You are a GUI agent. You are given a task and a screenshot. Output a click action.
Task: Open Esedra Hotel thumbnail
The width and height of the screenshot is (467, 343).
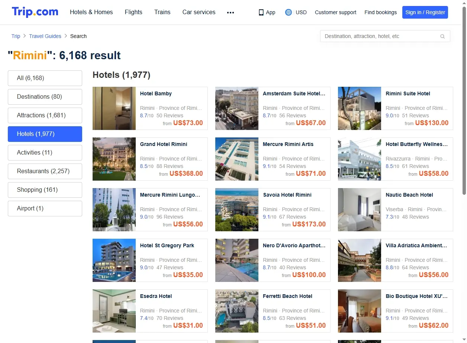click(x=114, y=311)
